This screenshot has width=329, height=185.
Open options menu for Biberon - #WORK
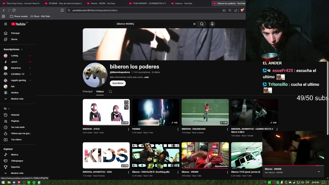(227, 172)
